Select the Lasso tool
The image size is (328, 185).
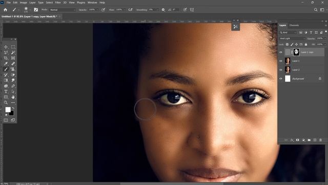click(x=6, y=52)
